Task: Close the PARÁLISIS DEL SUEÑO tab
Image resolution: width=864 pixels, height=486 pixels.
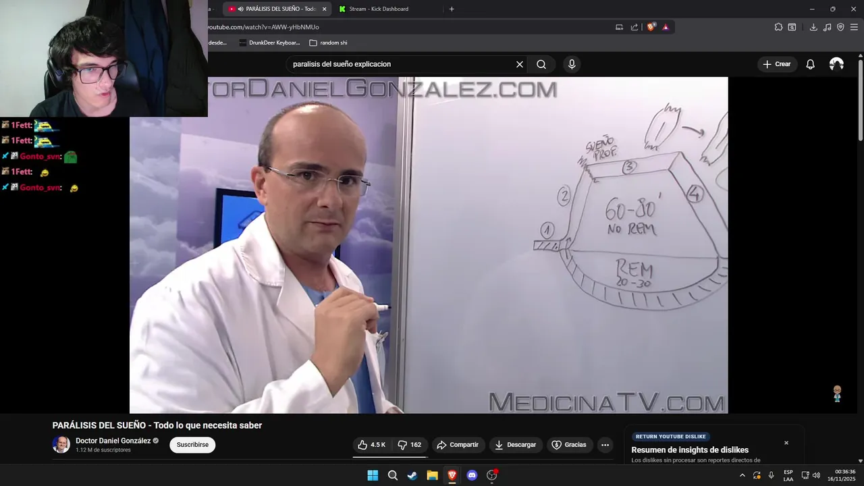Action: [324, 9]
